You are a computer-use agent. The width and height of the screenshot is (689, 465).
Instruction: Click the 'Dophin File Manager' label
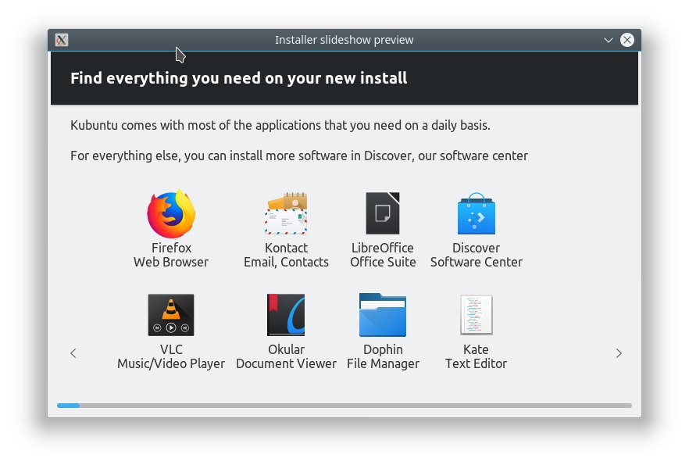click(383, 356)
